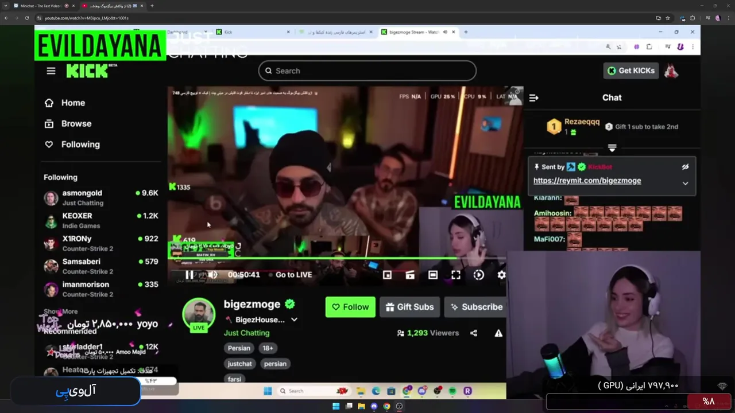Open File Explorer on the bottom taskbar
Screen dimensions: 735x413
(361, 406)
